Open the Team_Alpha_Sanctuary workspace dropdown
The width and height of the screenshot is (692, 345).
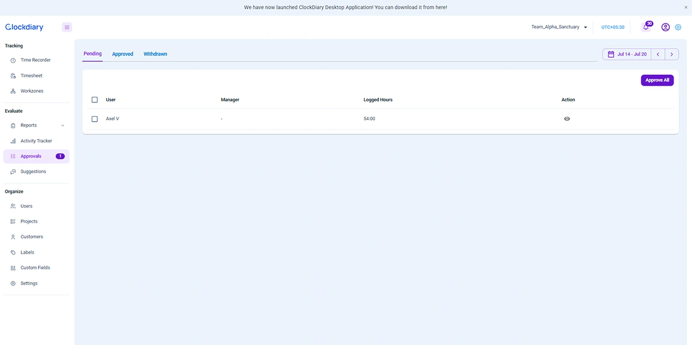coord(559,27)
